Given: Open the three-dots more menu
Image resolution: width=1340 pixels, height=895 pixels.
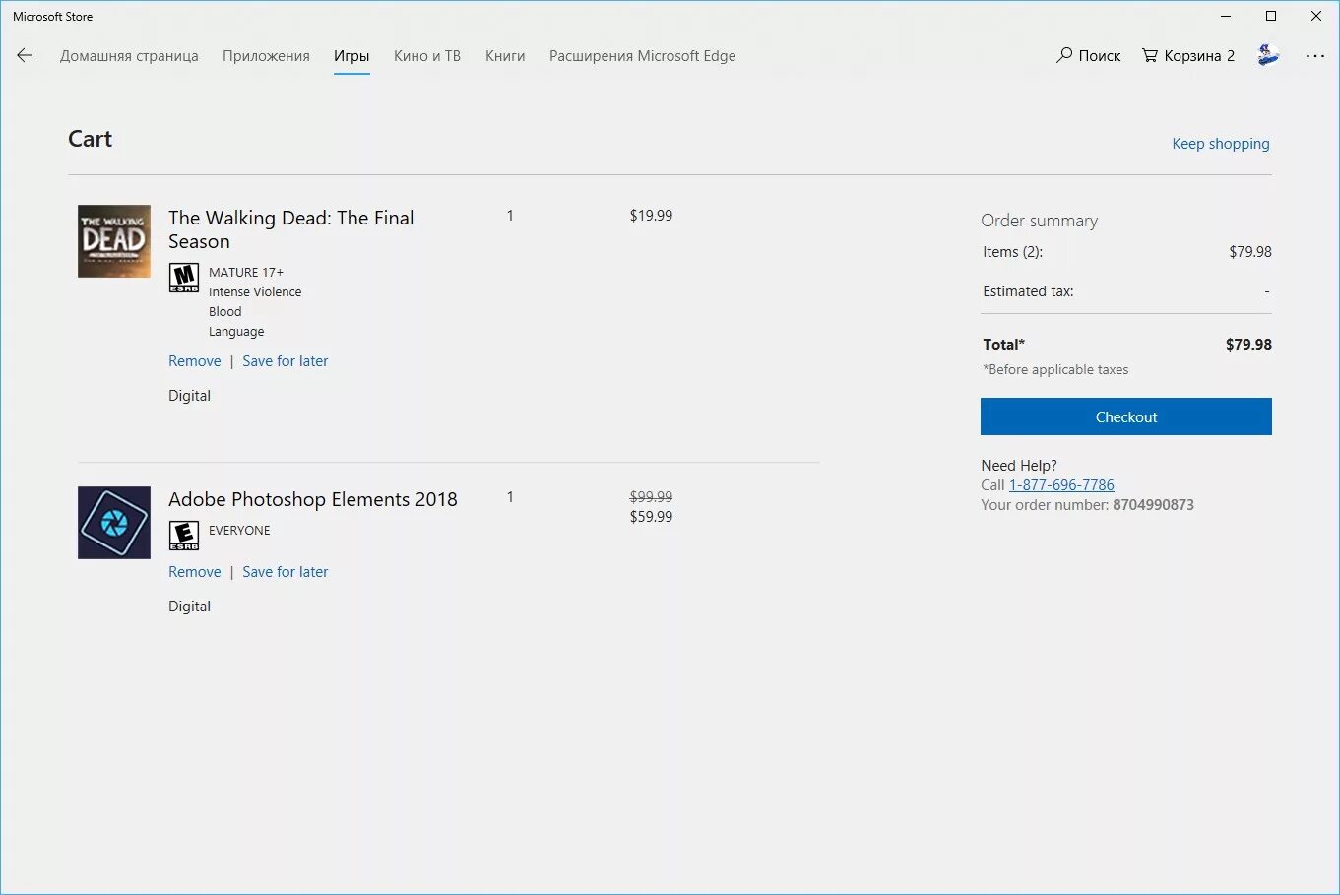Looking at the screenshot, I should point(1315,56).
